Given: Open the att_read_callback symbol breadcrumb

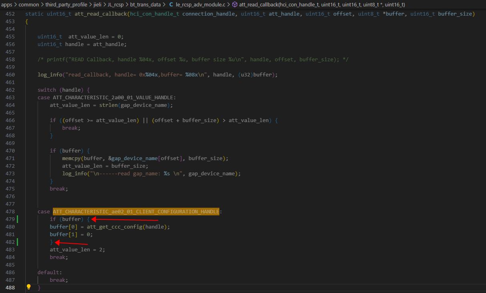Looking at the screenshot, I should (x=322, y=4).
